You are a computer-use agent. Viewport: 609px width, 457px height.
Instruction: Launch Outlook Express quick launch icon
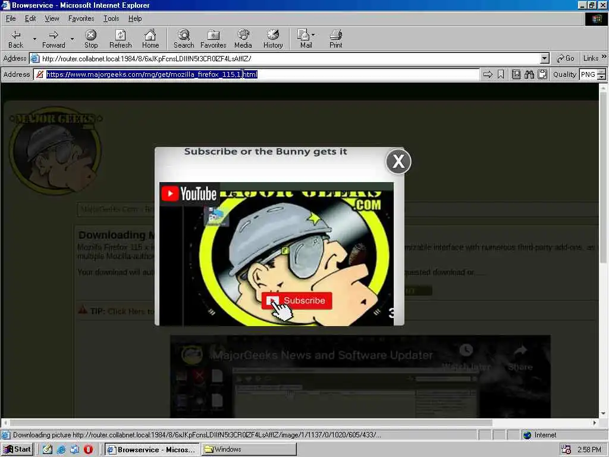(x=74, y=449)
